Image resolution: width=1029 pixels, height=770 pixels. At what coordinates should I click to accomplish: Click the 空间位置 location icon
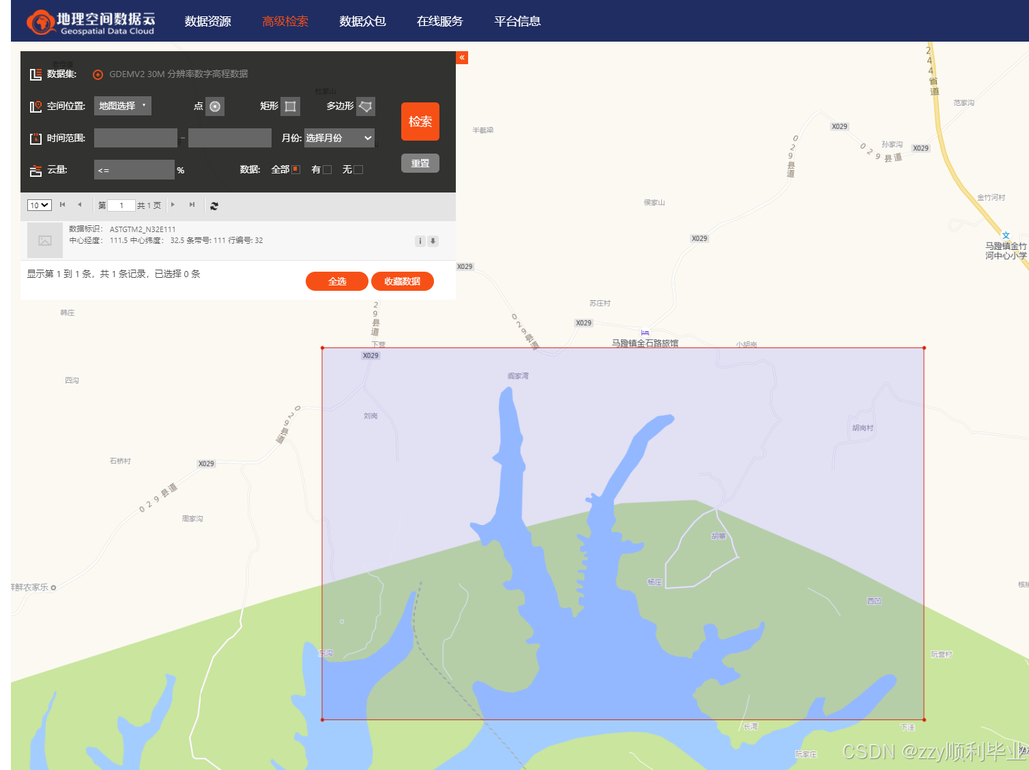click(x=35, y=106)
